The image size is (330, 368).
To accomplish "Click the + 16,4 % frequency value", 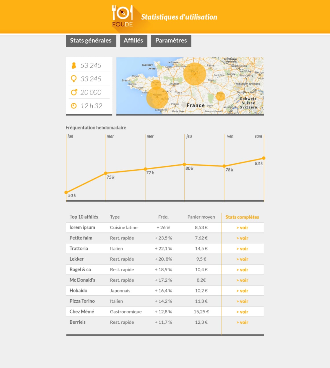I will [x=163, y=291].
